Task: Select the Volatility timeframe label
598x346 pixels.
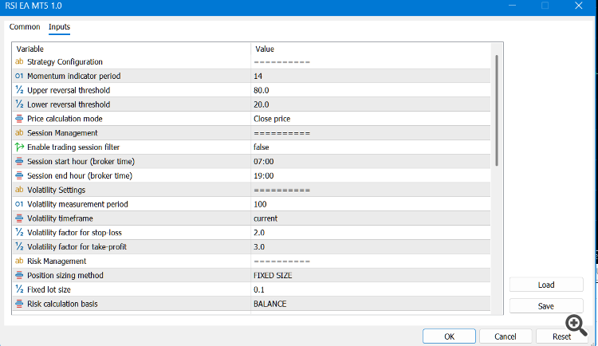Action: [x=60, y=218]
